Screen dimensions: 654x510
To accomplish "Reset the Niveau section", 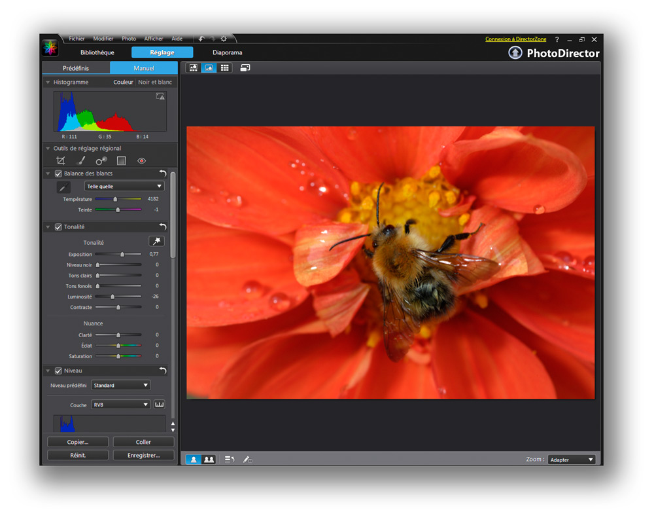I will pyautogui.click(x=163, y=371).
